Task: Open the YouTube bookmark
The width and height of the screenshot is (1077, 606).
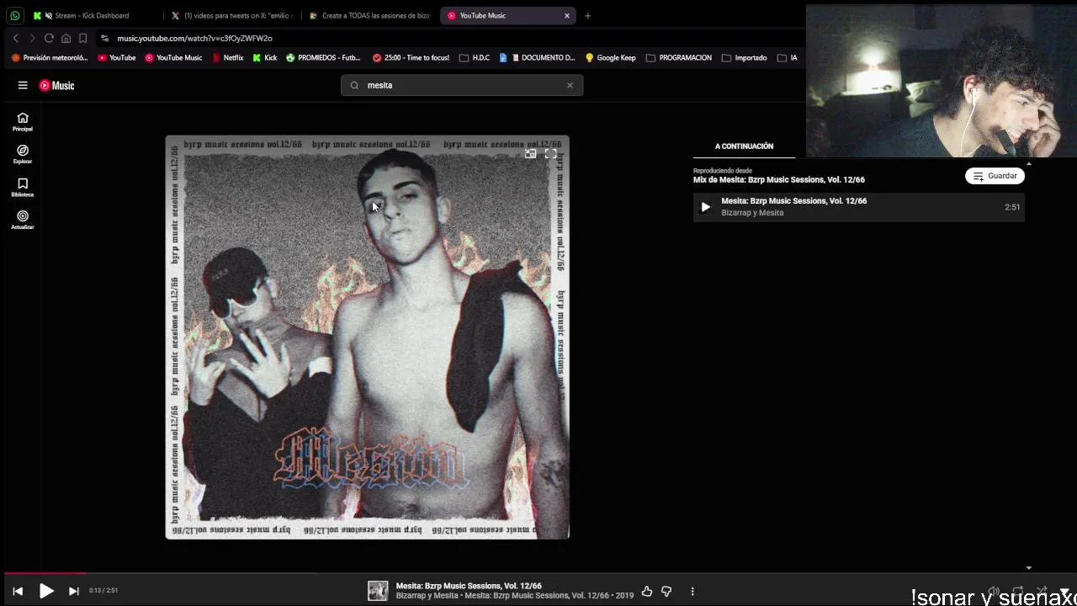Action: [x=116, y=58]
